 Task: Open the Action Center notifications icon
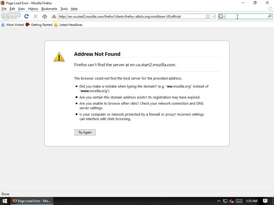tap(265, 201)
